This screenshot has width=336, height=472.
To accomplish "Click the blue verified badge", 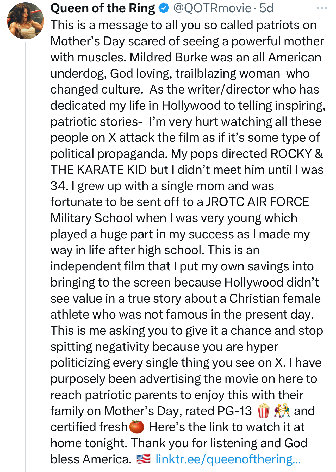I will point(164,8).
